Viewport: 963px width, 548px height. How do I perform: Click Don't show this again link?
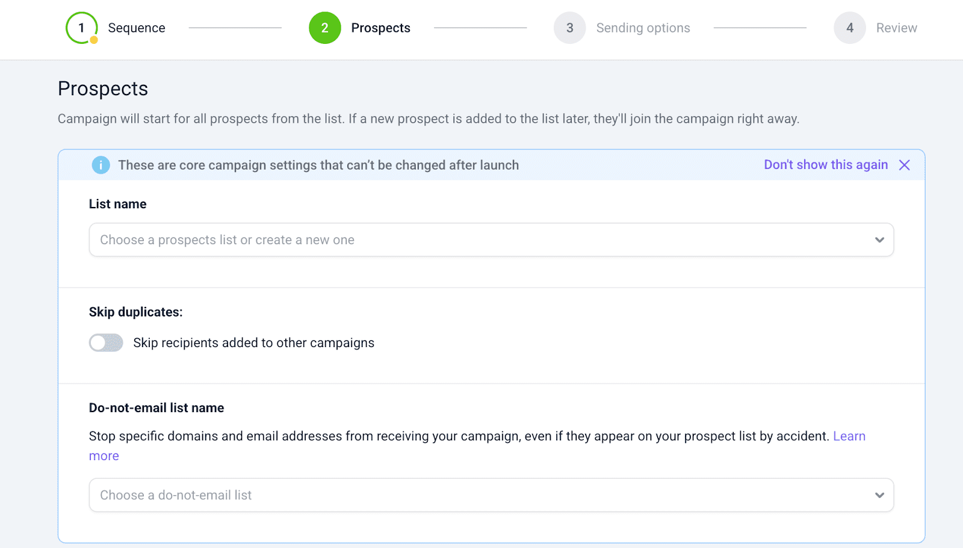tap(826, 165)
